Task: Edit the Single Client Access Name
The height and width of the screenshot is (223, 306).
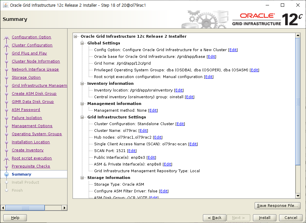Action: 193,144
